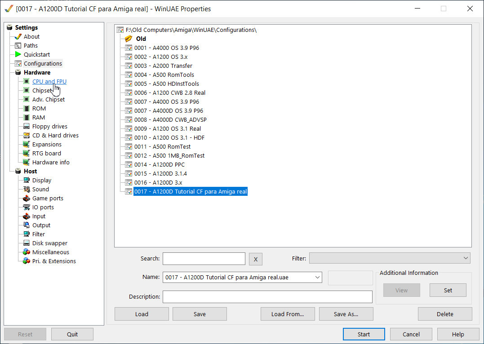The width and height of the screenshot is (484, 344).
Task: Click the Paths icon in the sidebar
Action: (x=18, y=46)
